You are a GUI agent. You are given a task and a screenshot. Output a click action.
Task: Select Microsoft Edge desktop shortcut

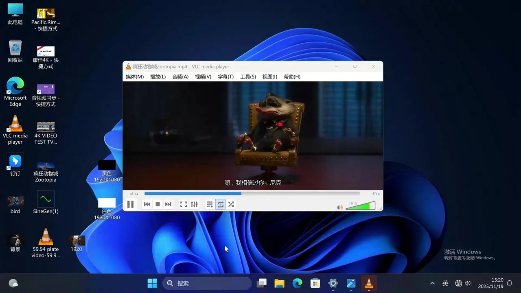point(15,92)
